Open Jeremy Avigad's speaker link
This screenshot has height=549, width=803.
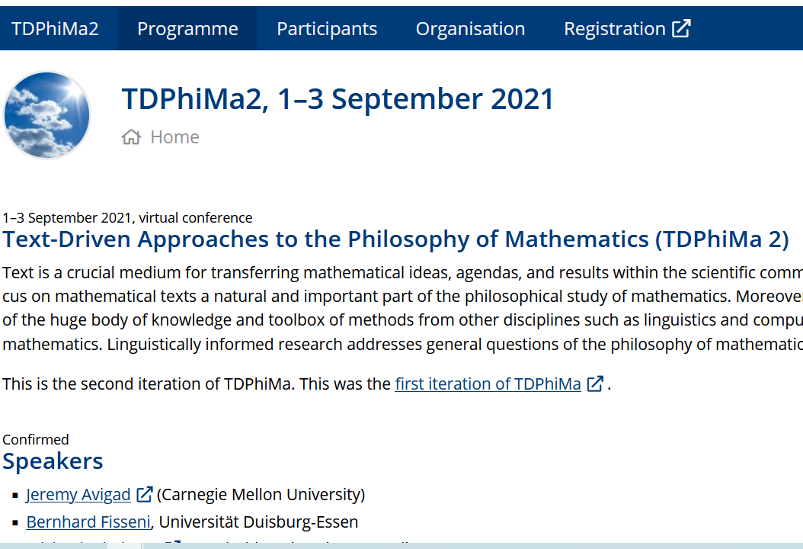click(78, 494)
